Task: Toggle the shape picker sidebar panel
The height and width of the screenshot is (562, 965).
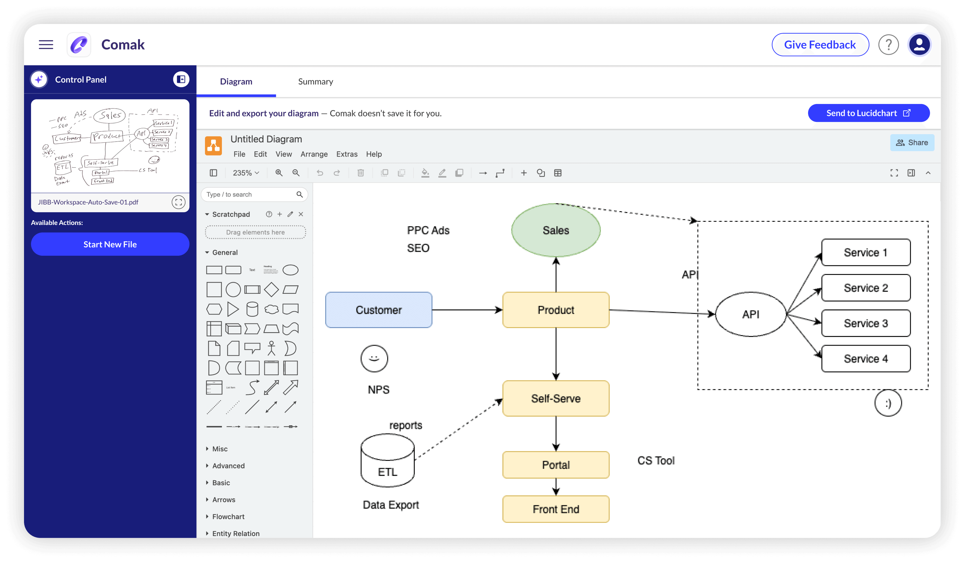Action: (x=213, y=173)
